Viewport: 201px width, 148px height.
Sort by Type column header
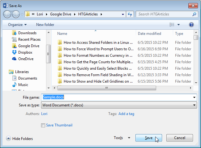179,34
